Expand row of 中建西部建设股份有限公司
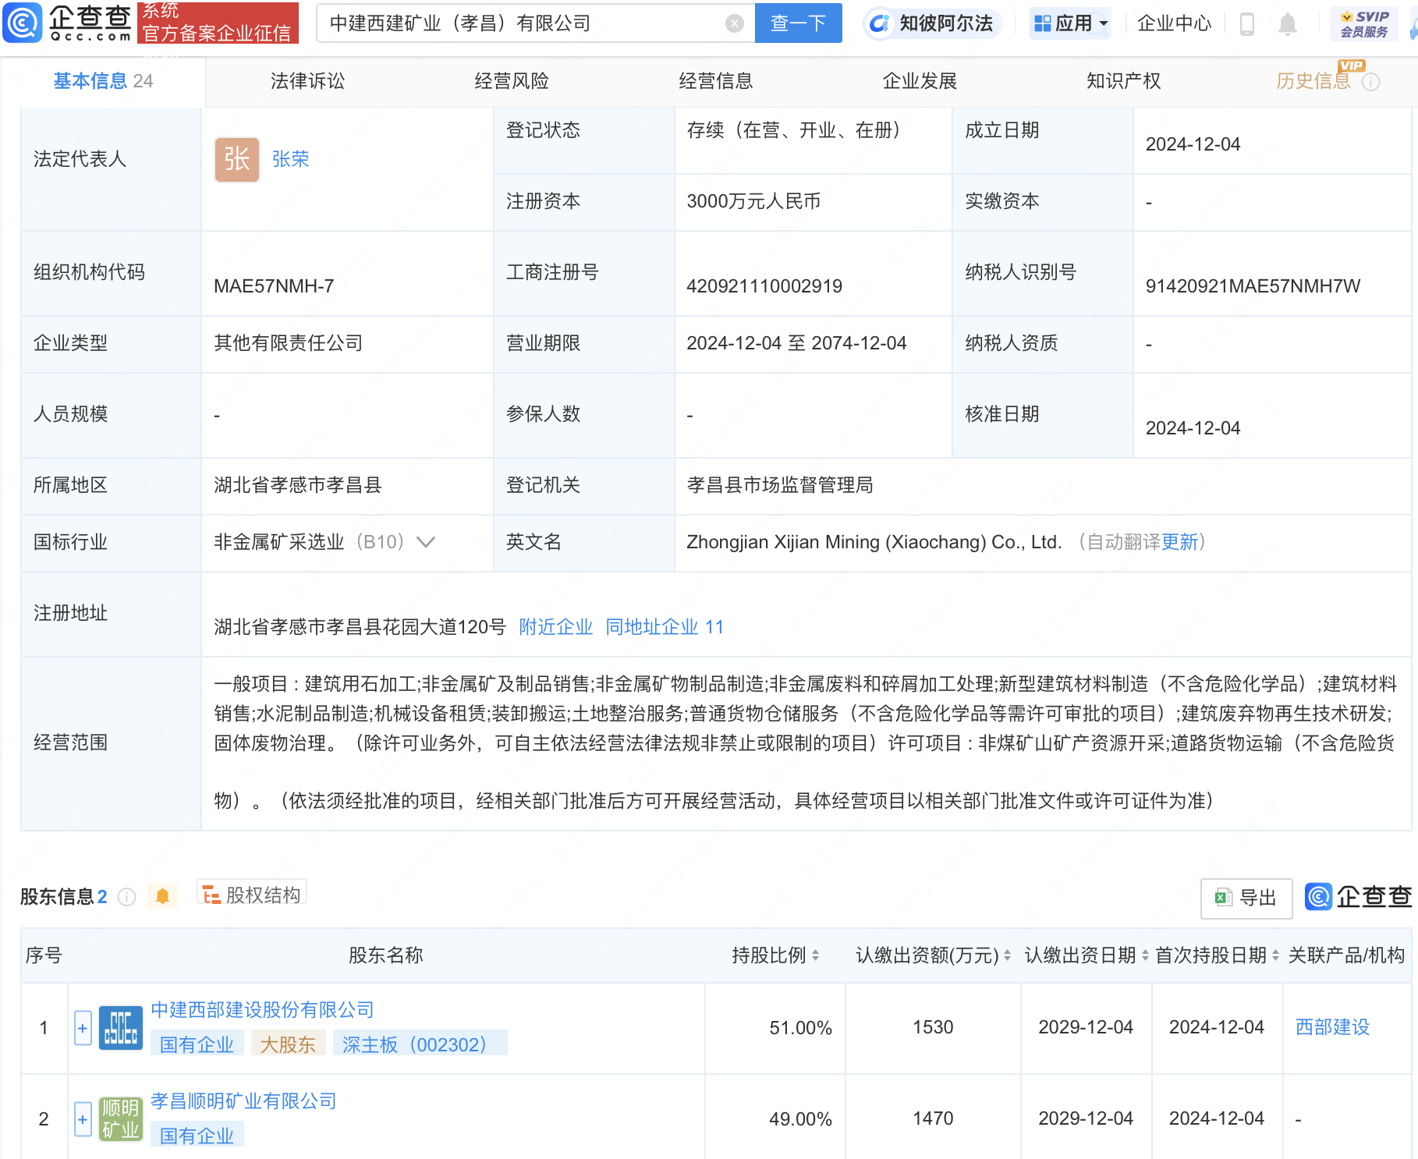 click(83, 1028)
